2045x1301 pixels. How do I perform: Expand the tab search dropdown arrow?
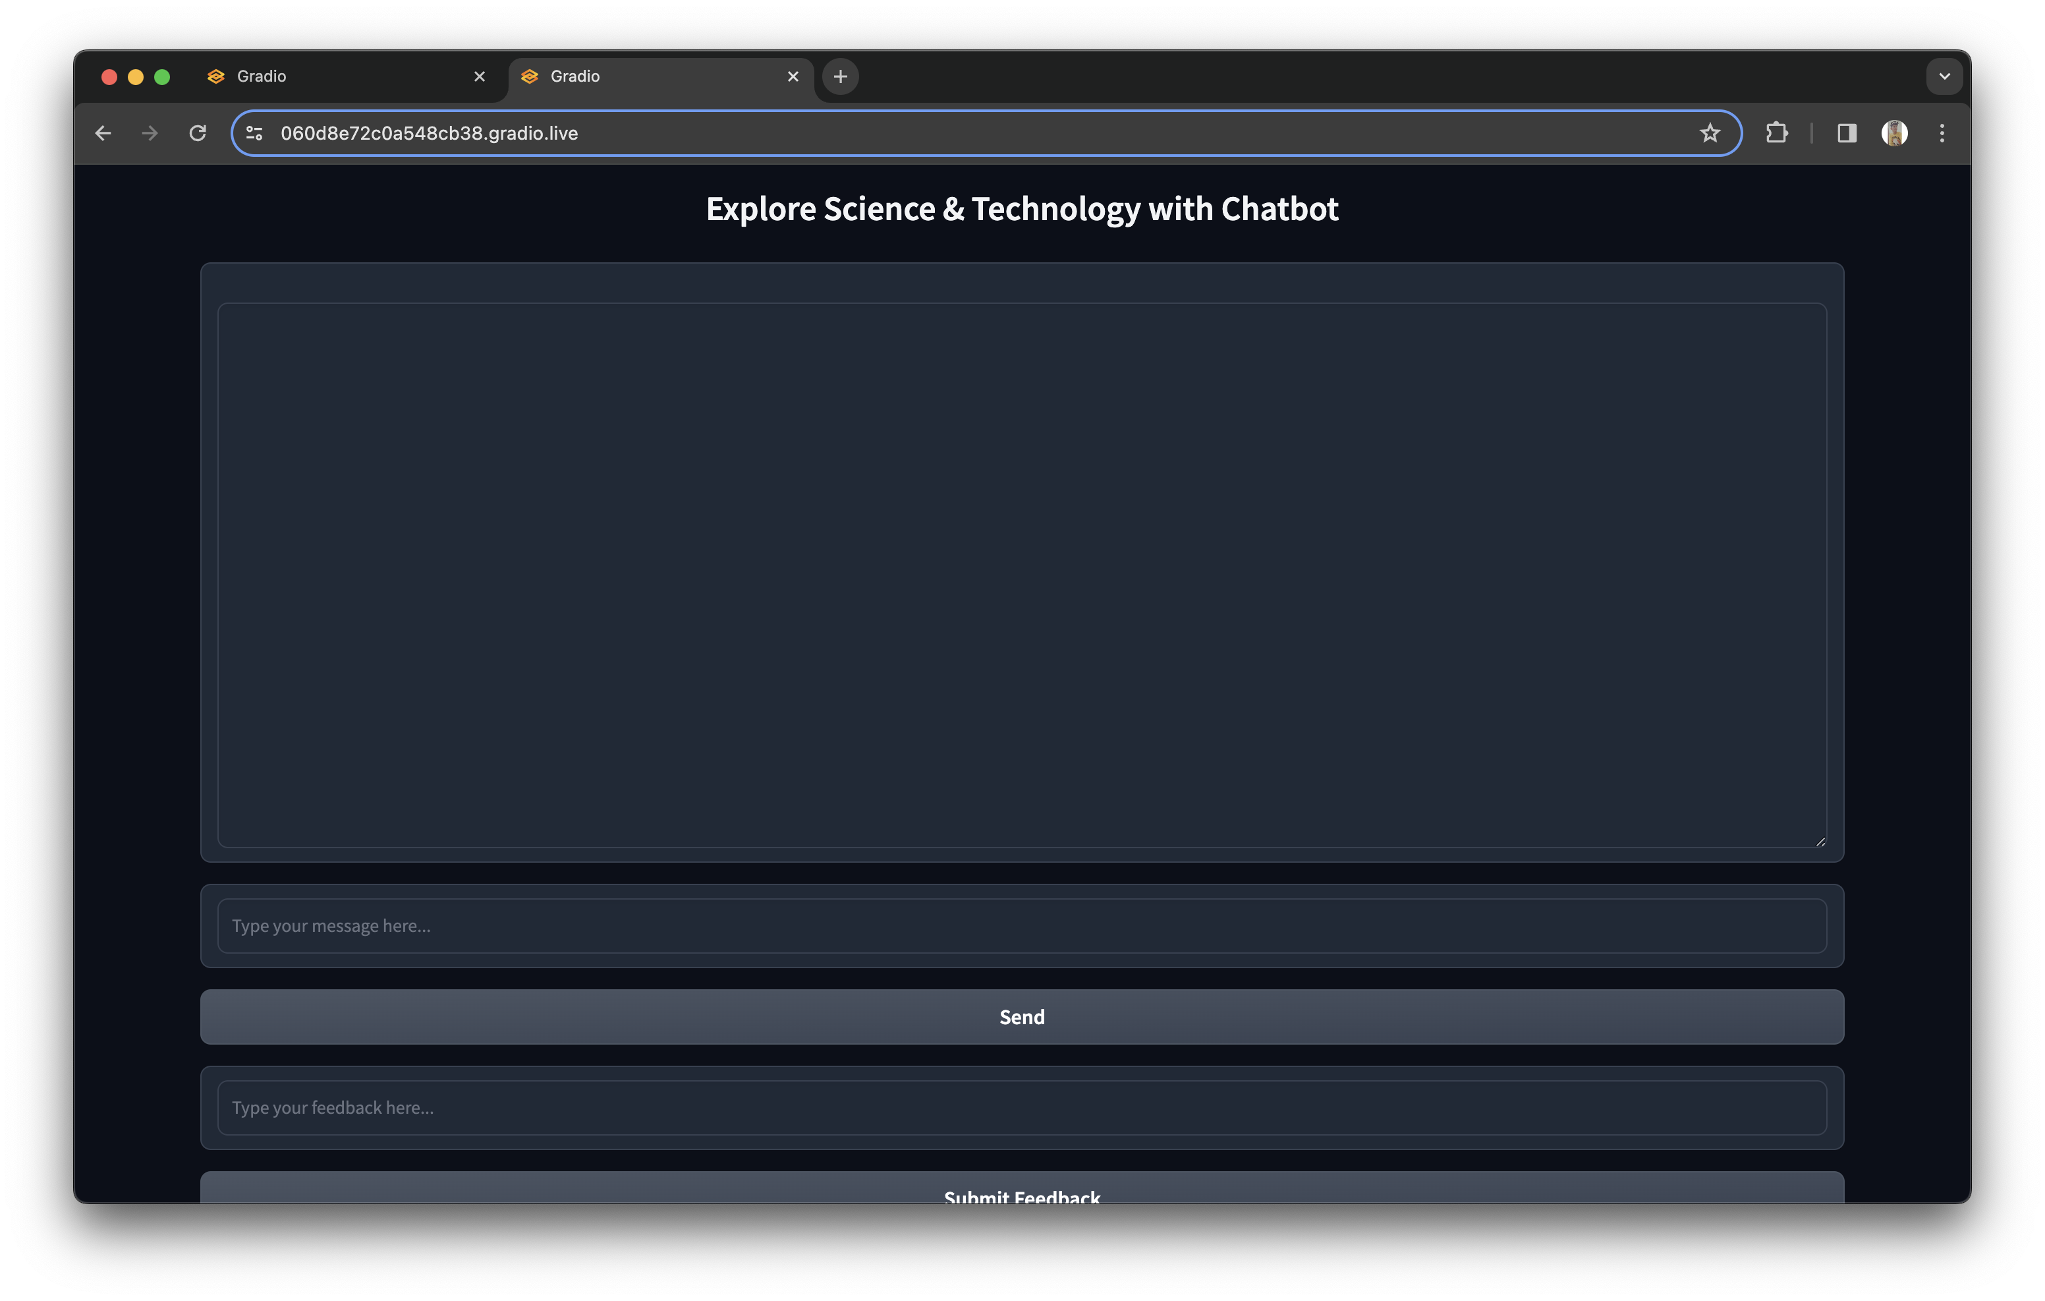pyautogui.click(x=1945, y=76)
